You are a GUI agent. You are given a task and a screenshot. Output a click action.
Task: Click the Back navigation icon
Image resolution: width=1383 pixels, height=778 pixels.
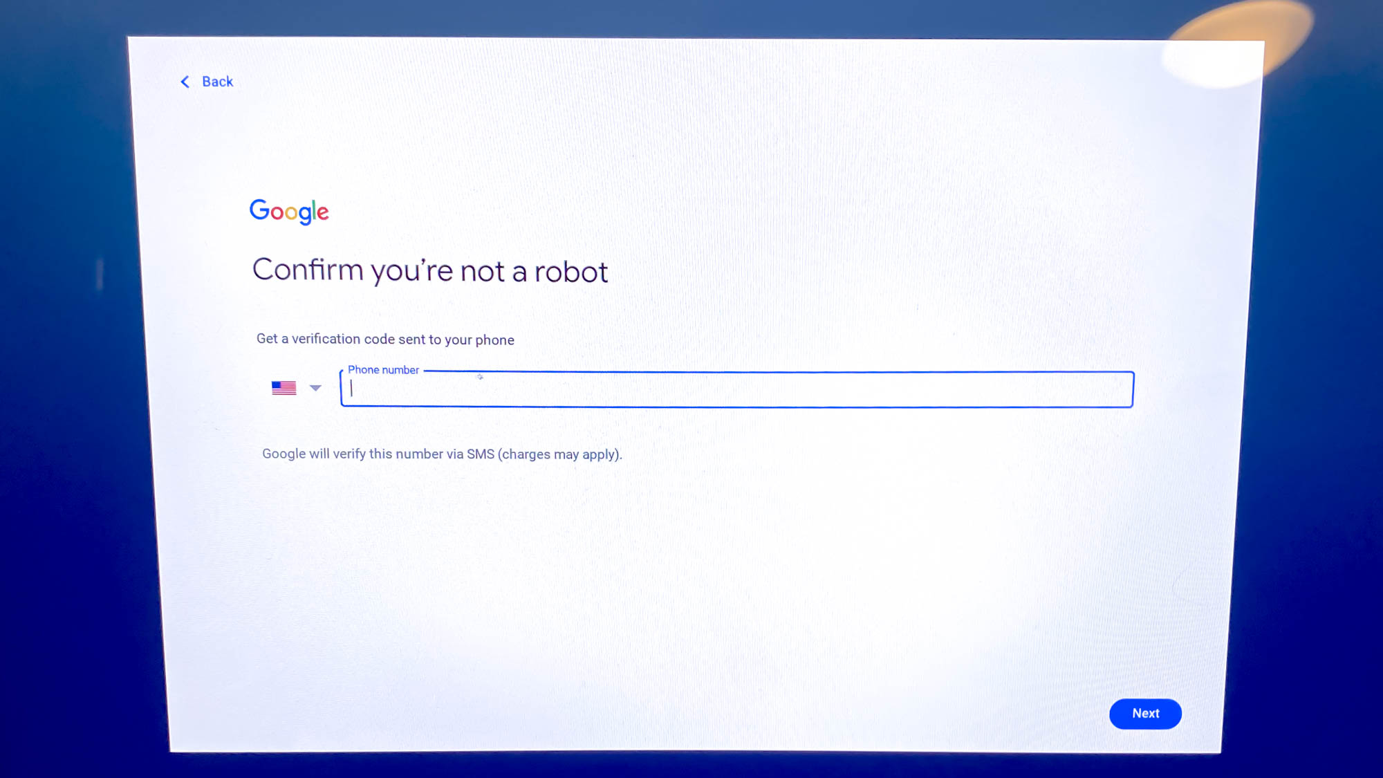(x=185, y=81)
